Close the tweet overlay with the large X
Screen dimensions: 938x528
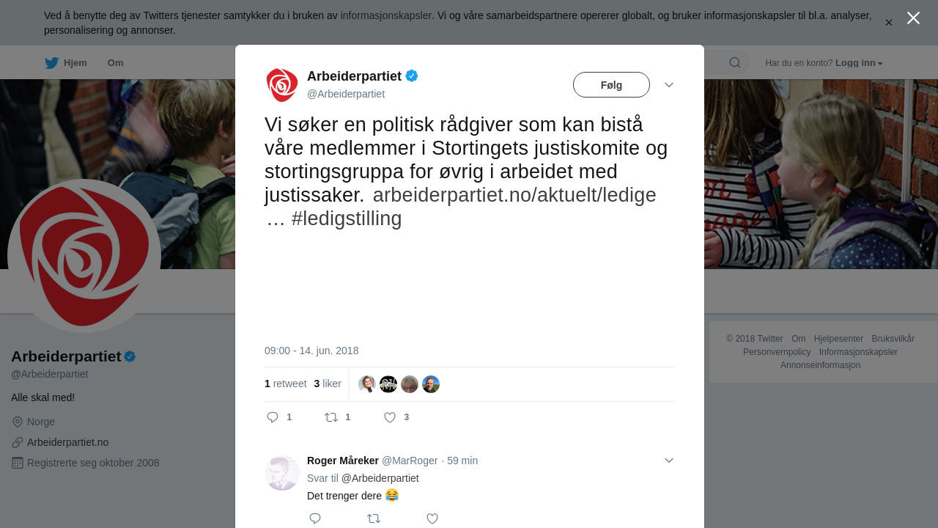[913, 18]
